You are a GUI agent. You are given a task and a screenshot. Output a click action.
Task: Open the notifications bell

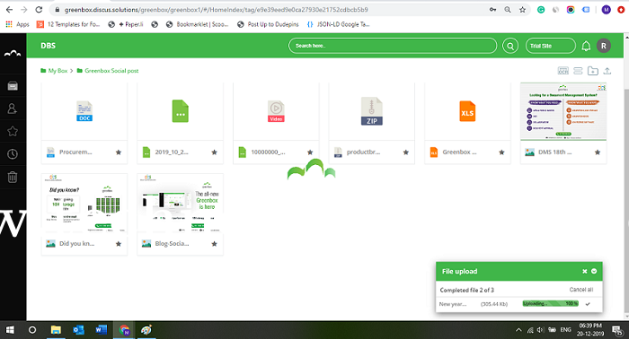coord(586,46)
